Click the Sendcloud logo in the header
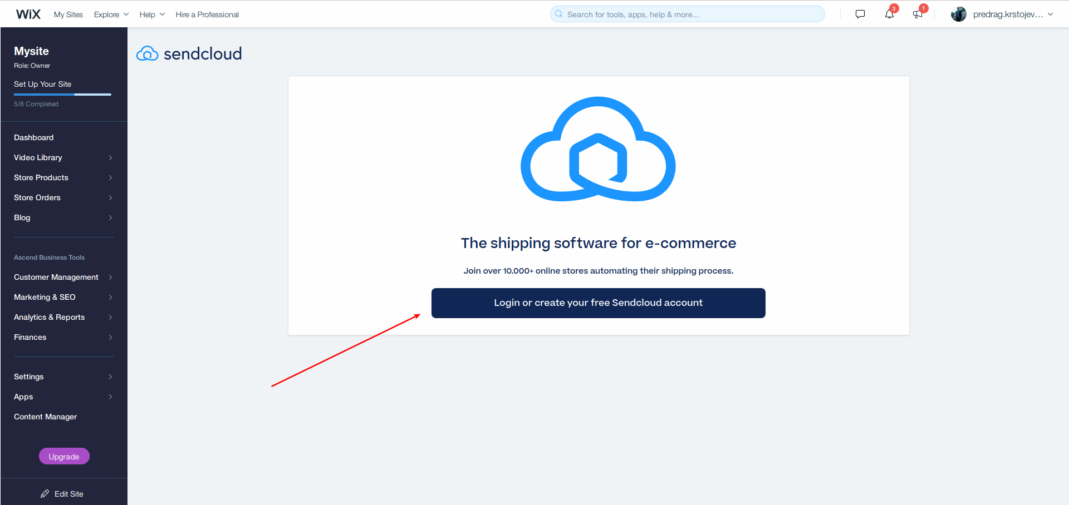 (189, 53)
